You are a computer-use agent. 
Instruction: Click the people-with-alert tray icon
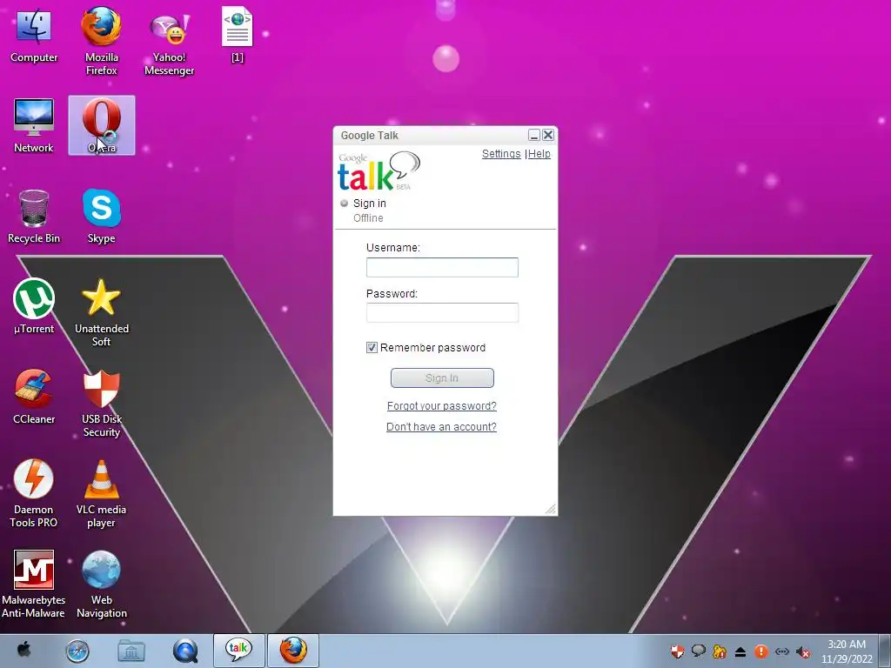click(720, 651)
